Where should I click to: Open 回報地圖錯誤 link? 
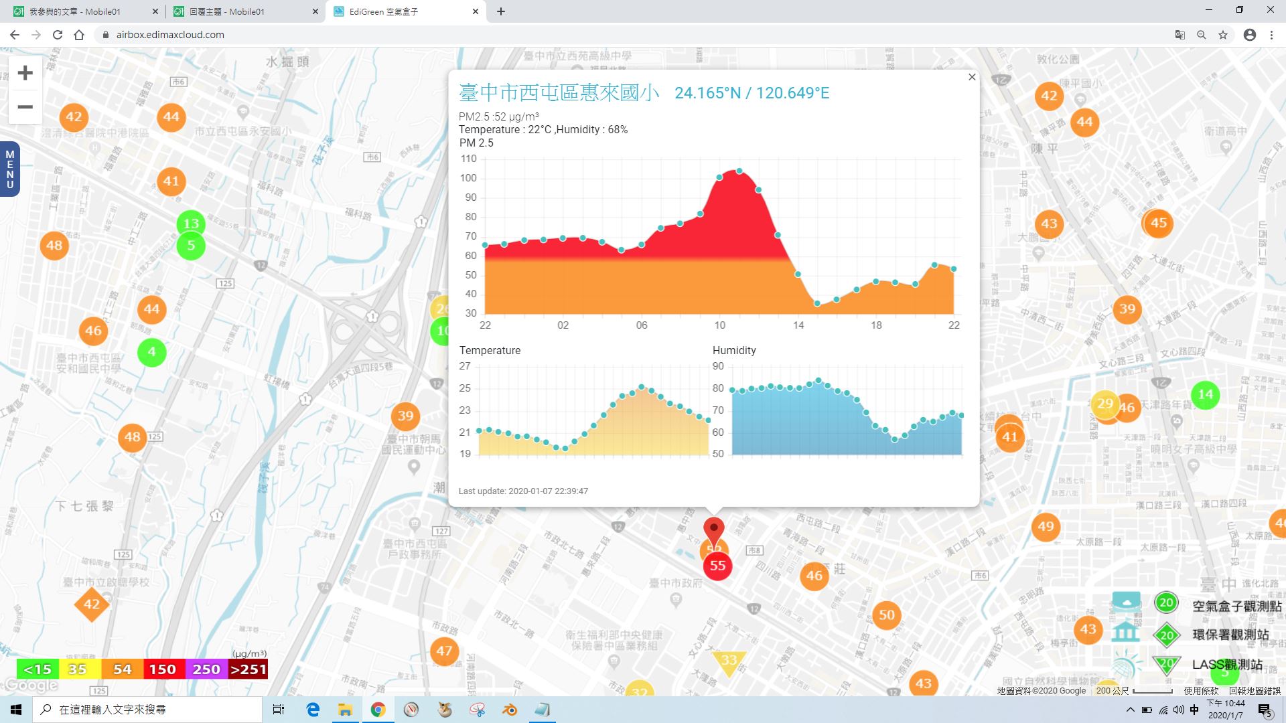pyautogui.click(x=1254, y=691)
